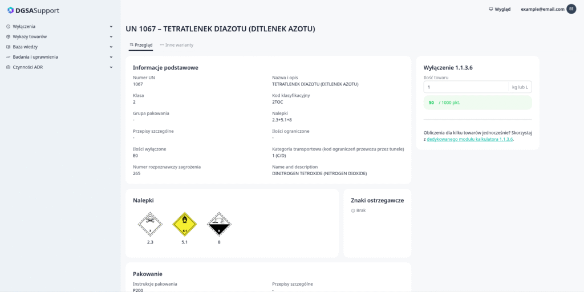
Task: Click the DGSA Support logo icon
Action: (10, 10)
